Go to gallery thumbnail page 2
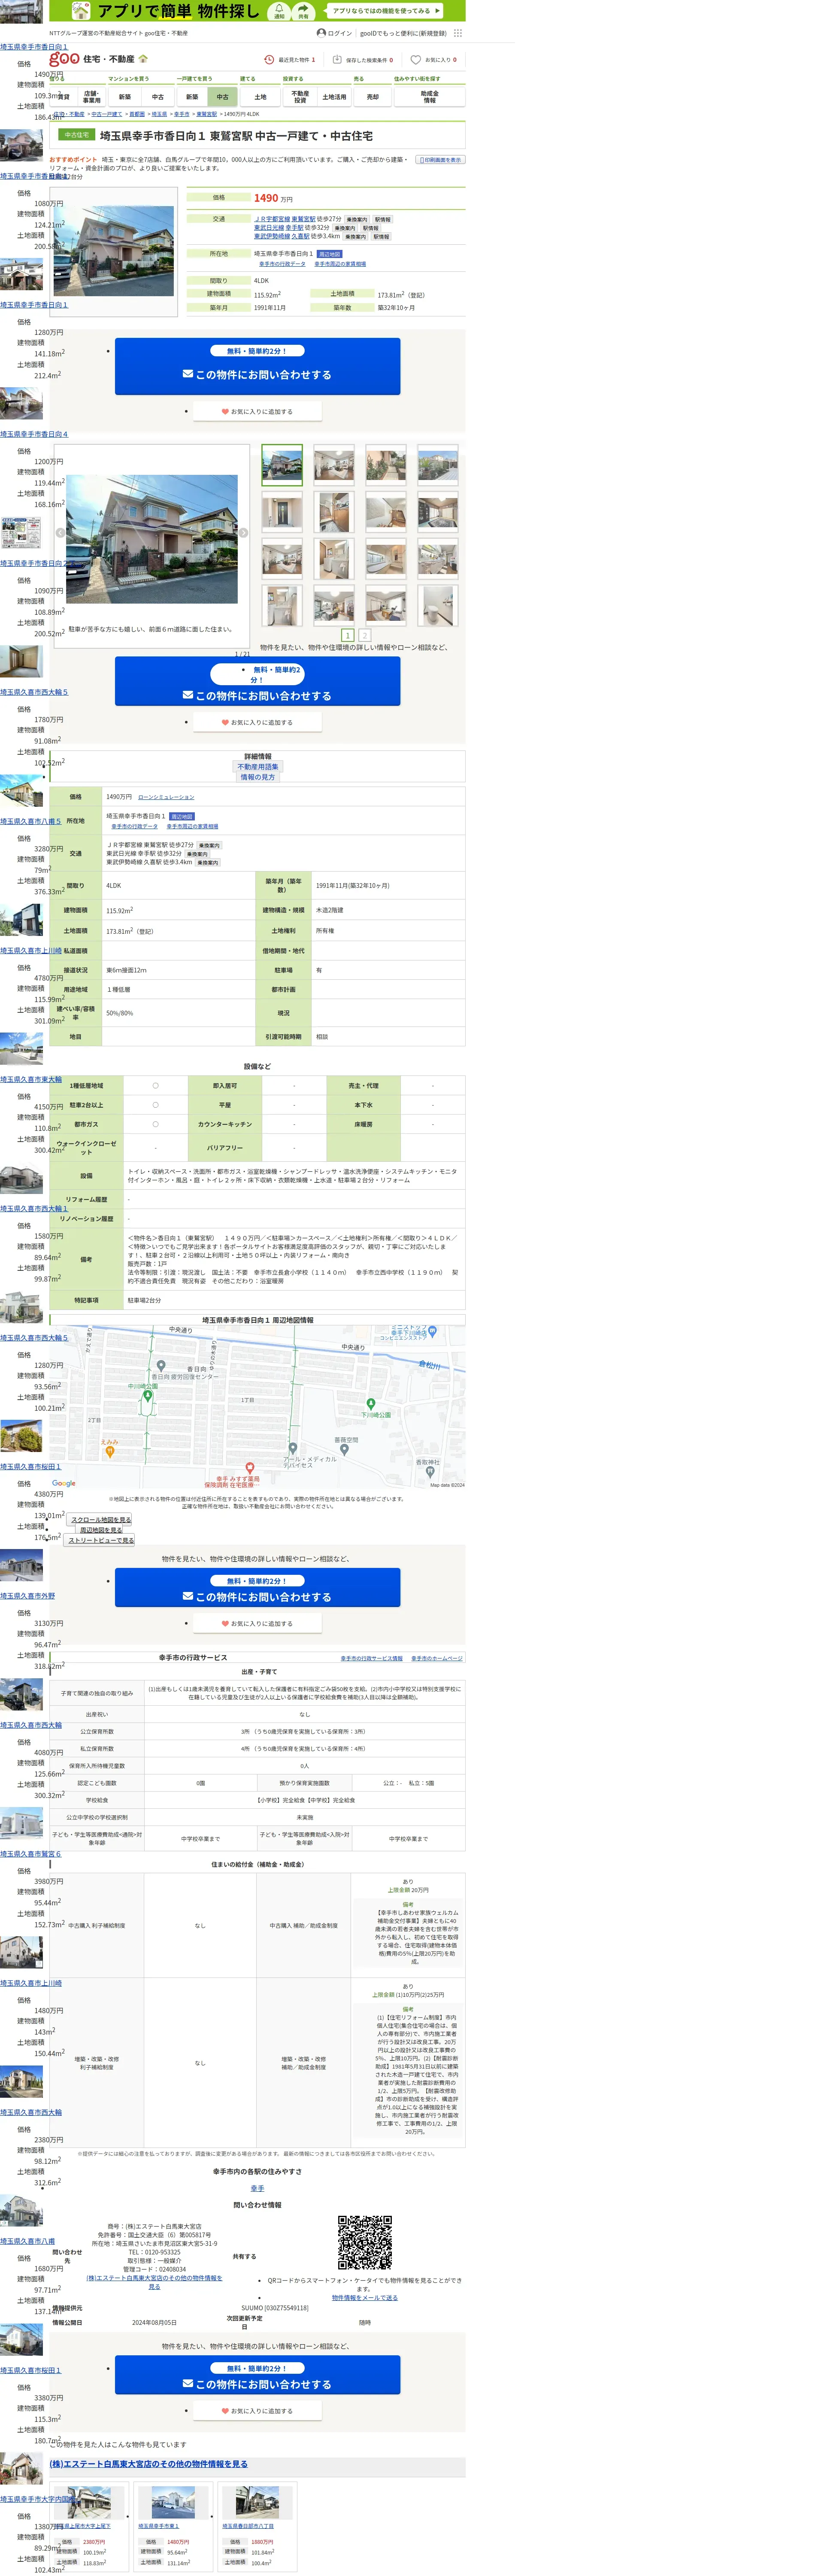Image resolution: width=824 pixels, height=2576 pixels. pos(364,635)
